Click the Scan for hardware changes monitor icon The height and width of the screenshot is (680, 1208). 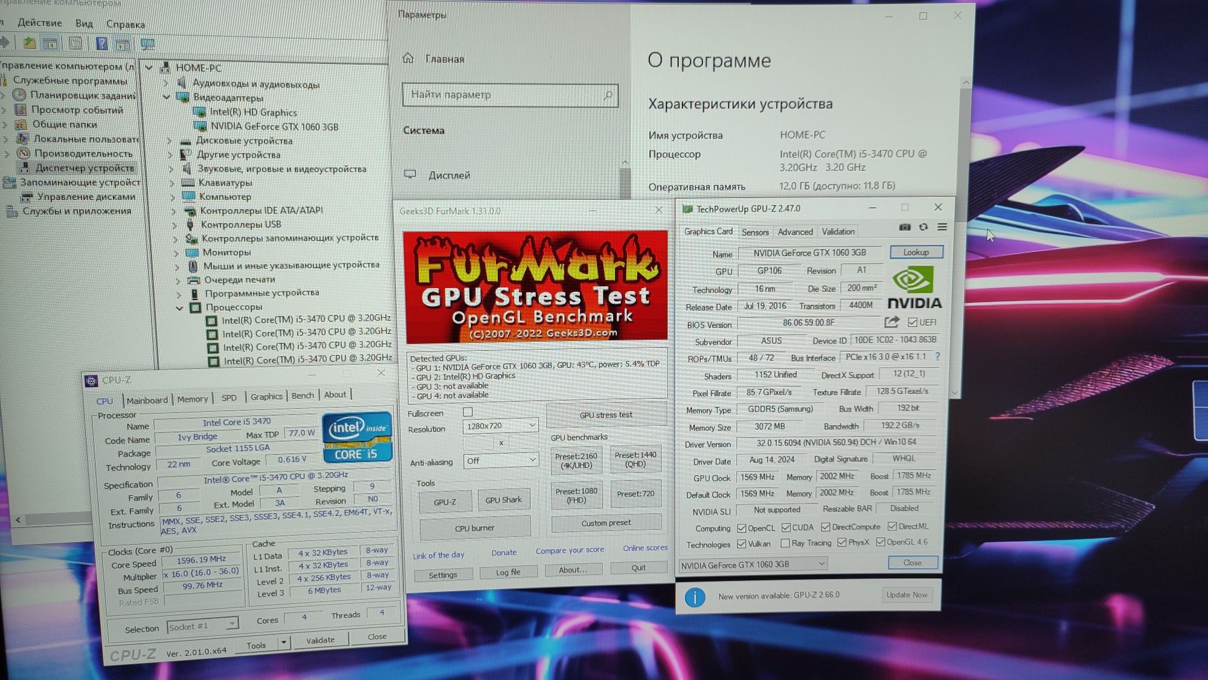pos(147,44)
